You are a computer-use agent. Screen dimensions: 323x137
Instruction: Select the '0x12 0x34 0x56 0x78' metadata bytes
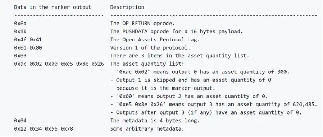[x=44, y=129]
